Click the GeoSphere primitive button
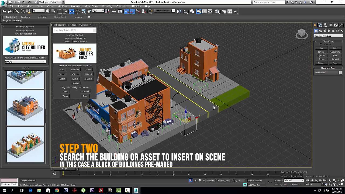The width and height of the screenshot is (345, 194). 335,52
